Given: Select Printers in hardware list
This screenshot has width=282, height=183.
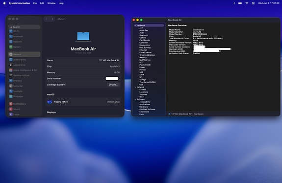Looking at the screenshot, I should [143, 70].
